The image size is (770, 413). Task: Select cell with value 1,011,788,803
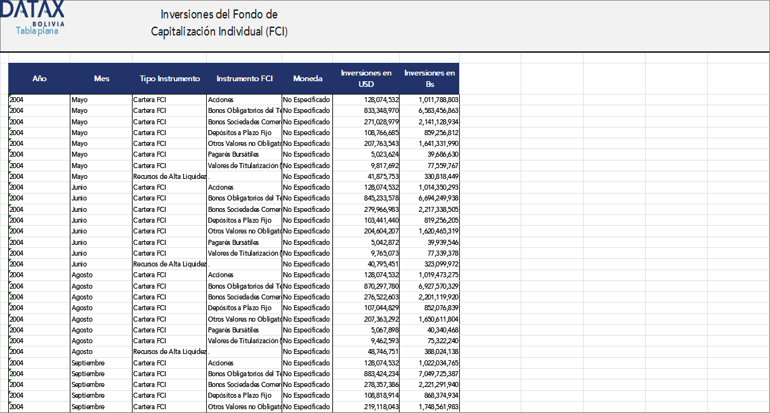(x=430, y=100)
